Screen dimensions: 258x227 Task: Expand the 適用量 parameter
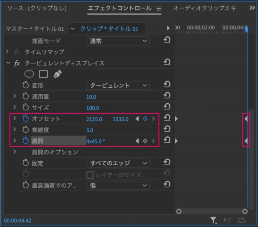(15, 96)
